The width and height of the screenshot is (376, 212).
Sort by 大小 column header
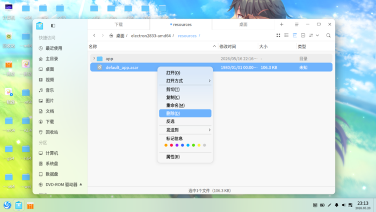[x=263, y=46]
